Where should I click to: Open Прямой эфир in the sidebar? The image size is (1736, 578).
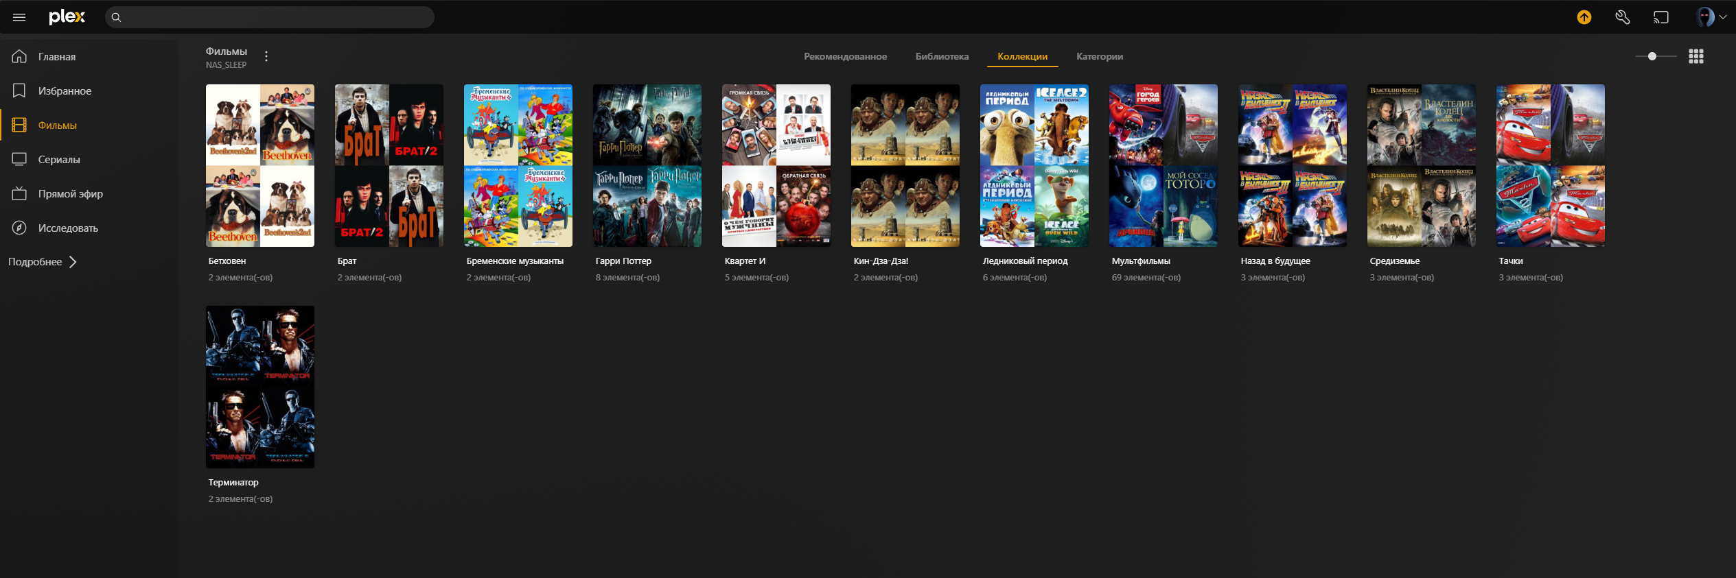click(71, 194)
